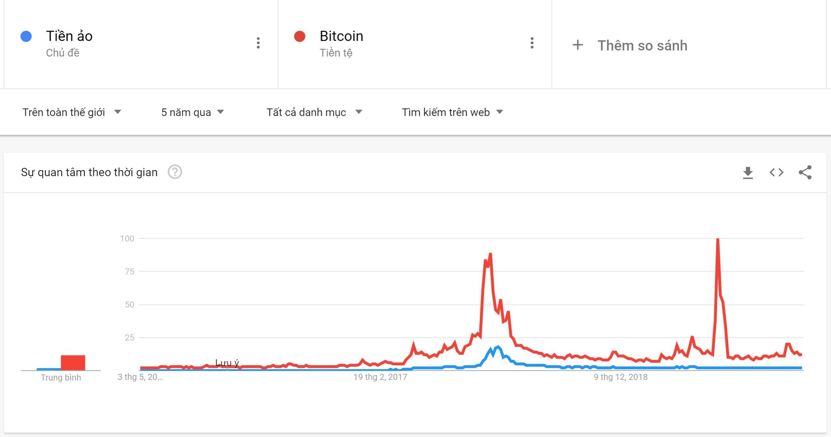Screen dimensions: 831x437
Task: Edit the Tiền ảo search term
Action: [x=69, y=36]
